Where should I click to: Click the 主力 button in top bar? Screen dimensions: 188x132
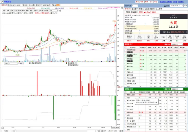click(151, 2)
